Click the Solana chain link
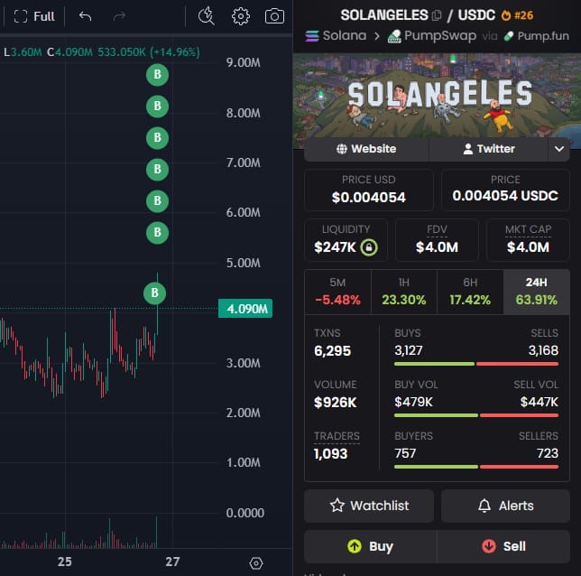 click(x=336, y=36)
